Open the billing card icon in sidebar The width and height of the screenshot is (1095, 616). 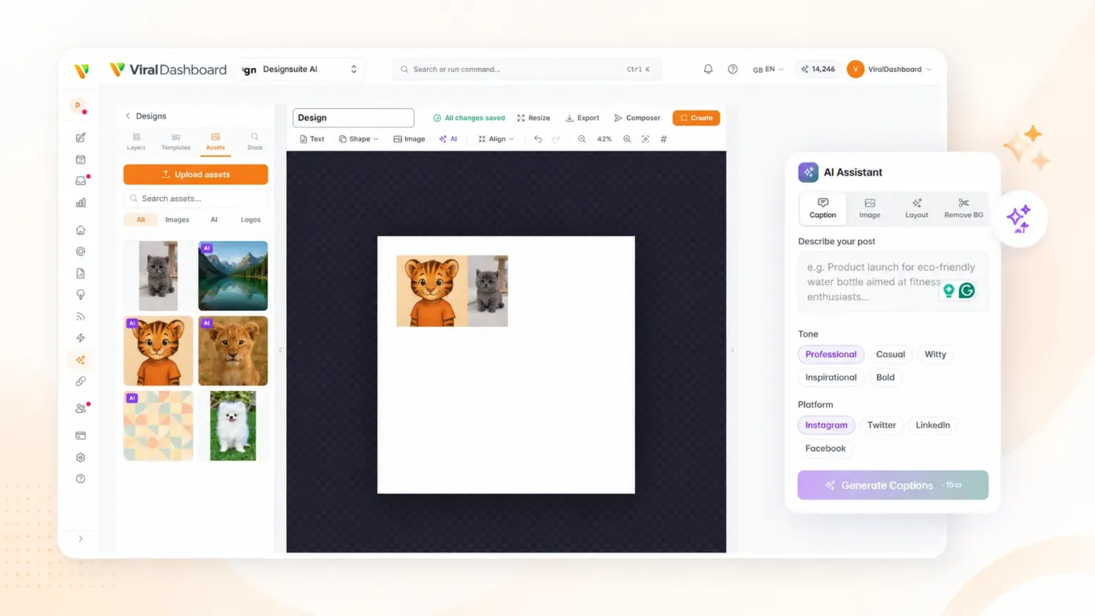click(x=81, y=435)
